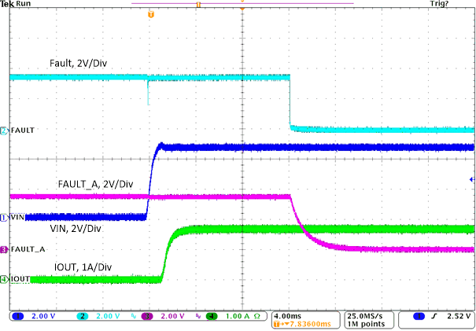Screen dimensions: 476x331
Task: Click the VIN channel 1 ground marker
Action: (4, 217)
